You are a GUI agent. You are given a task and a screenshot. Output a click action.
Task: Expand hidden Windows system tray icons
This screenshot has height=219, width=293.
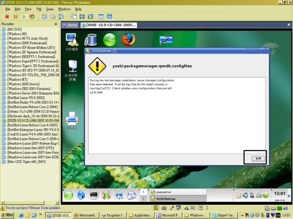(242, 215)
